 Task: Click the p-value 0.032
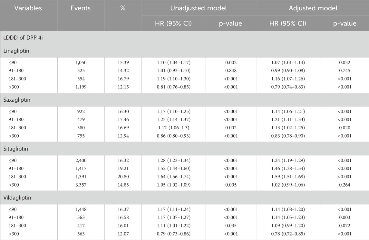pos(345,63)
